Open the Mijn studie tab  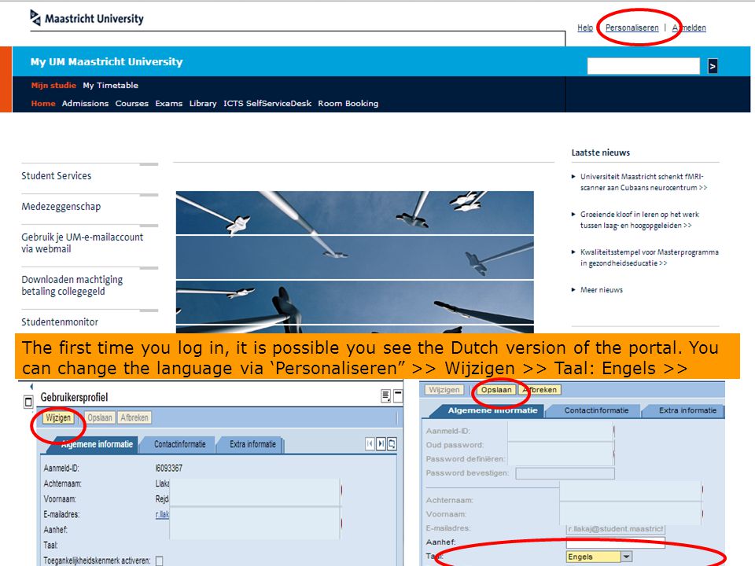[53, 85]
